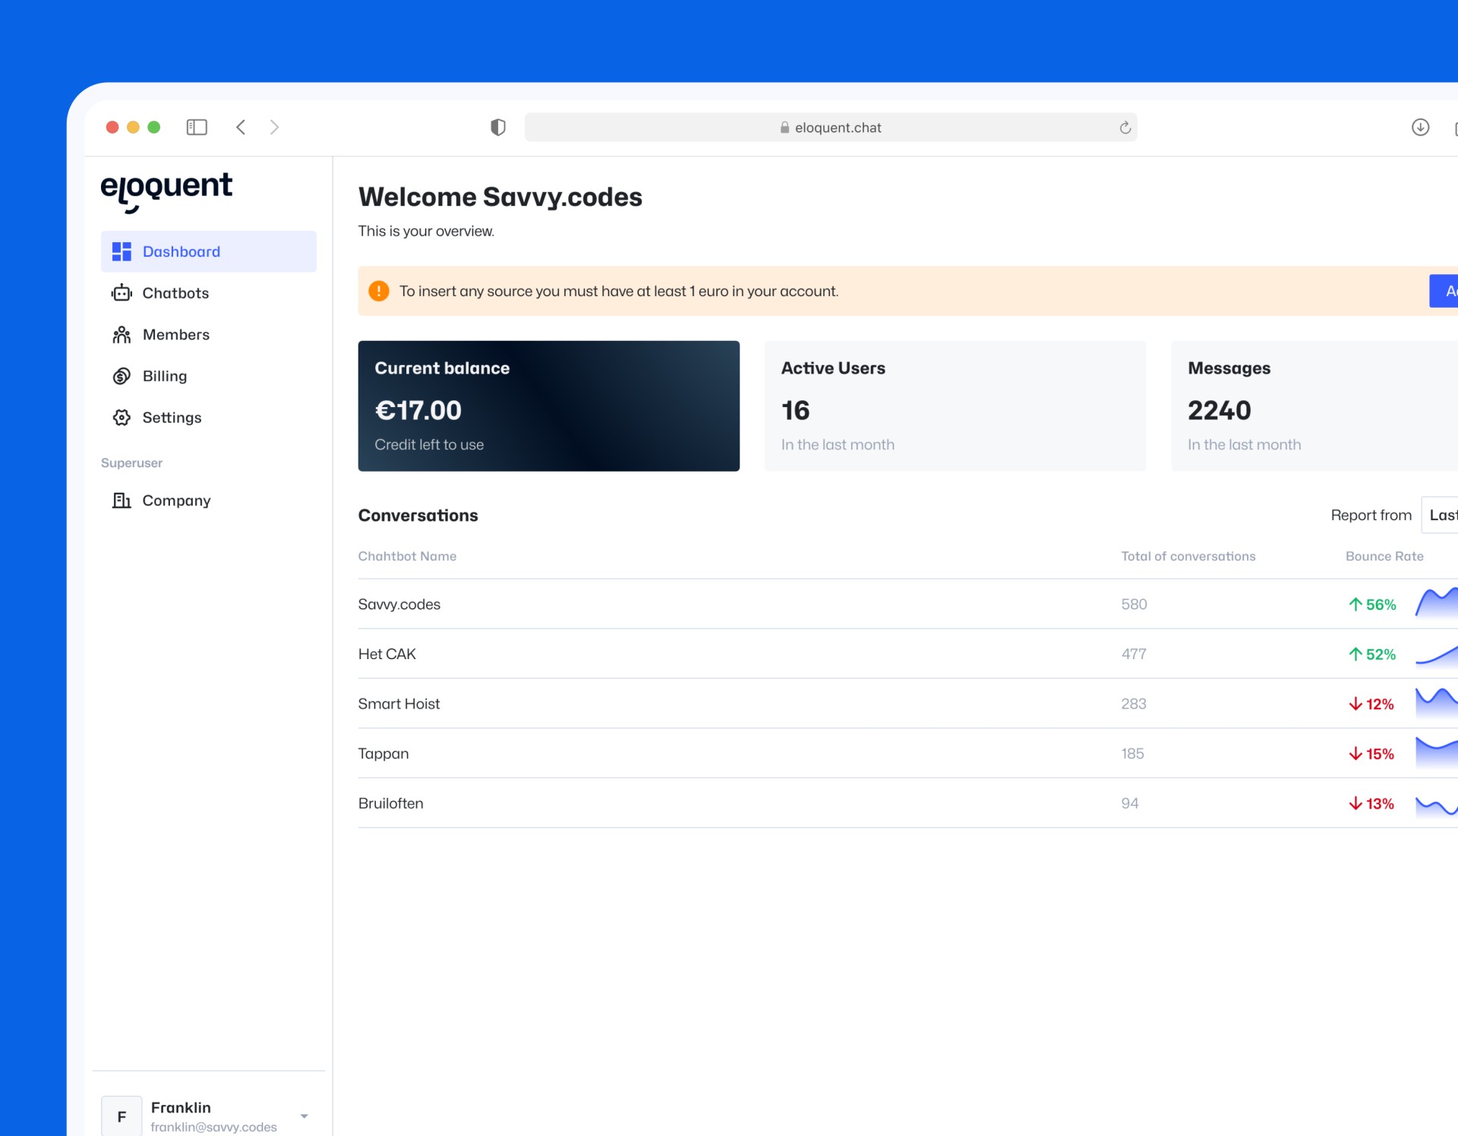Image resolution: width=1458 pixels, height=1136 pixels.
Task: Go to the Members section
Action: [209, 335]
